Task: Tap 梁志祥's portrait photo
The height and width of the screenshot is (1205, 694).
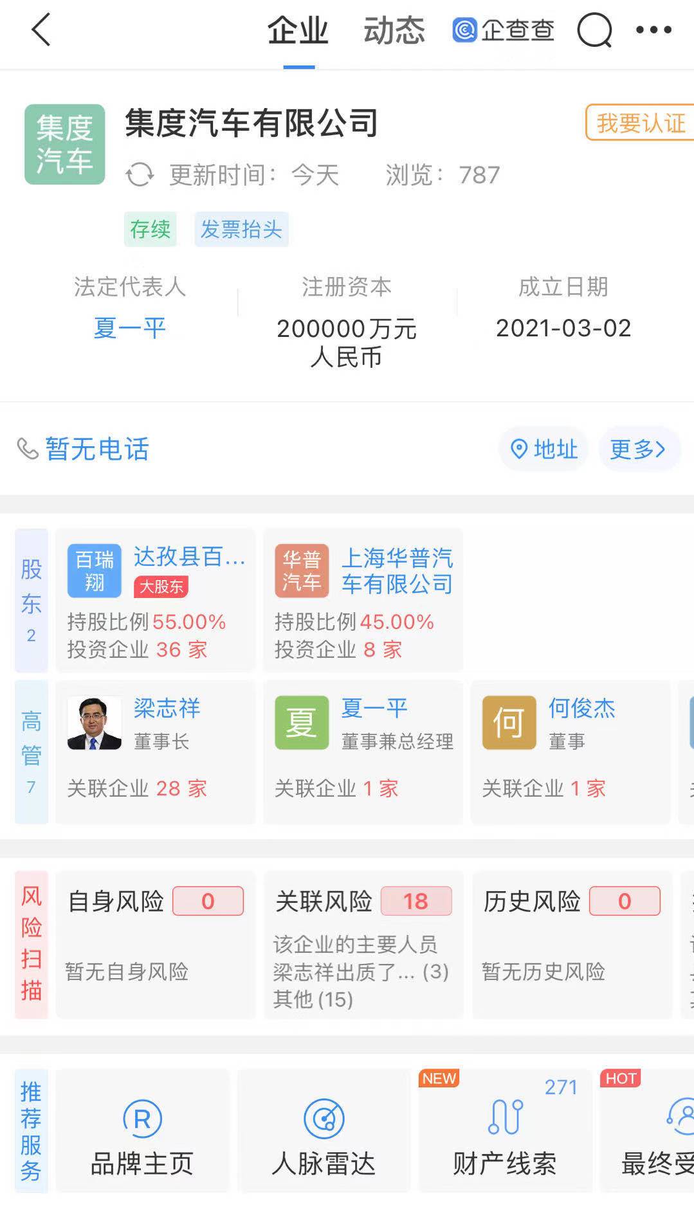Action: click(x=95, y=723)
